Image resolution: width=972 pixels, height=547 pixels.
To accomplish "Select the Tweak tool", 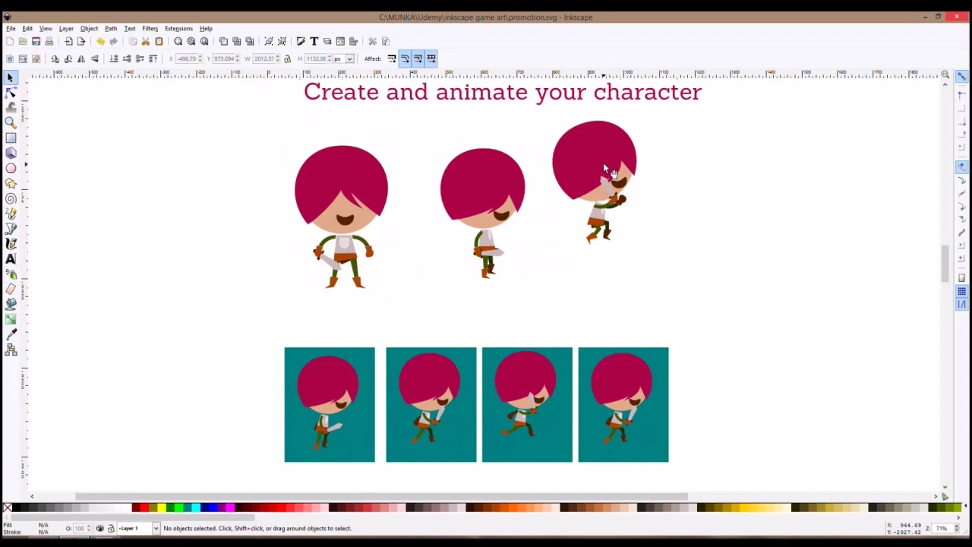I will pos(11,108).
